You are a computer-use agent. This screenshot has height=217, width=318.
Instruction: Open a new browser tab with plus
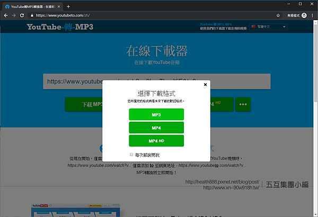pyautogui.click(x=68, y=7)
